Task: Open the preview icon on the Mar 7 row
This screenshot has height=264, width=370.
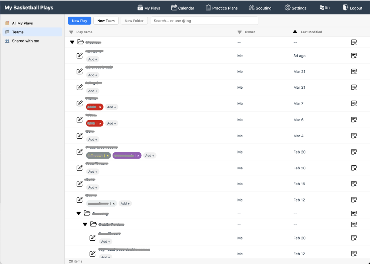Action: click(354, 104)
